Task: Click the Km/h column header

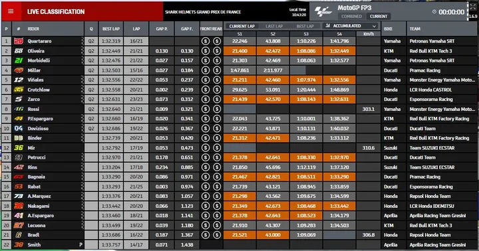Action: pos(369,34)
